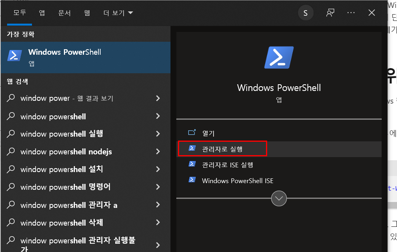Click search icon beside 'window powershell 관리자 실행불가'

[x=11, y=240]
